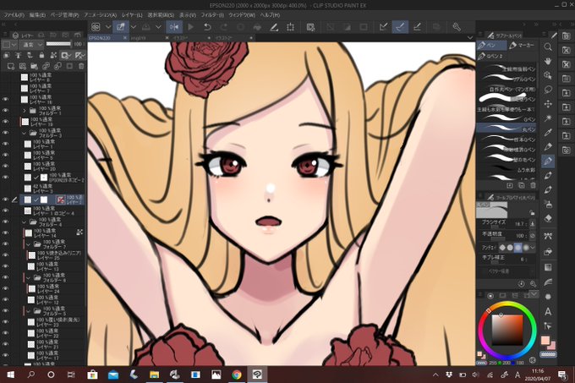Screen dimensions: 575x383
Task: Open the ファイル(F) menu
Action: 14,15
